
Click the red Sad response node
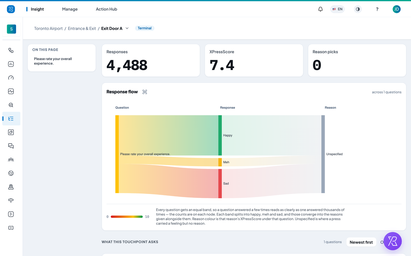(220, 183)
